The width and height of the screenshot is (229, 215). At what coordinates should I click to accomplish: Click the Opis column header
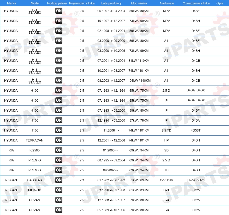click(x=220, y=3)
